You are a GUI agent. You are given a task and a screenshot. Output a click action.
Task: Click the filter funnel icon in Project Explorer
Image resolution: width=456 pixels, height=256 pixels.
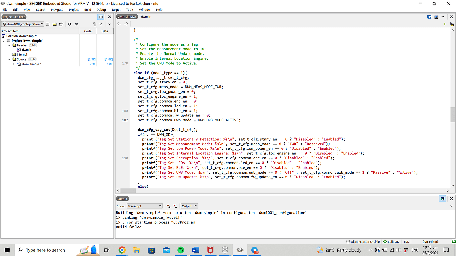click(x=101, y=24)
